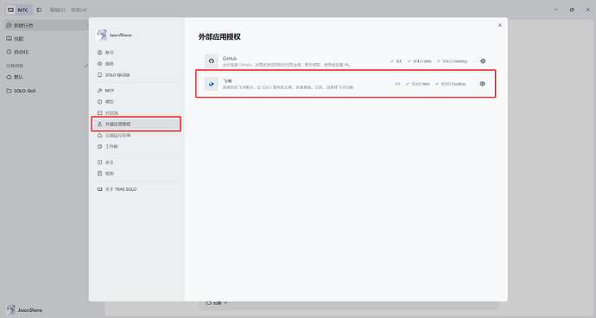Start a 新建任务 in the main window
This screenshot has width=596, height=318.
(47, 25)
